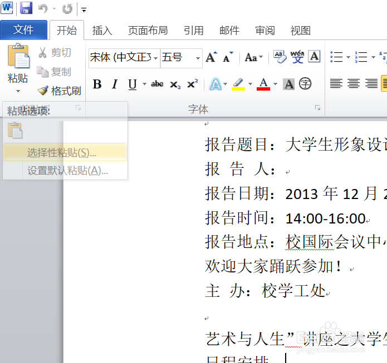The image size is (387, 363).
Task: Toggle character shading icon
Action: tap(289, 84)
